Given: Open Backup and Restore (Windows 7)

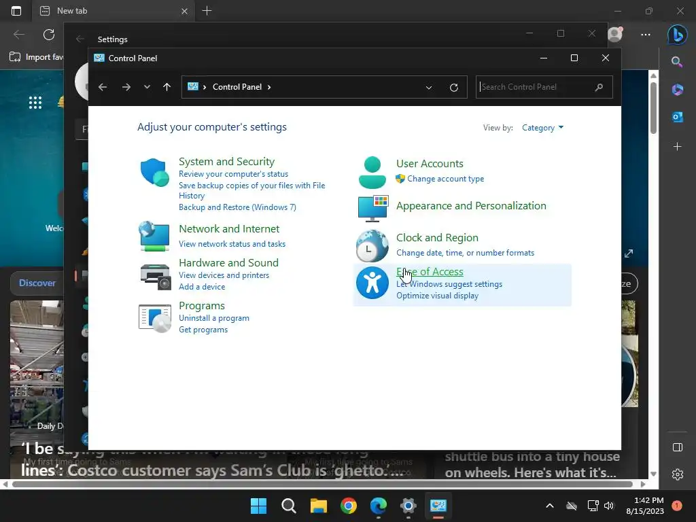Looking at the screenshot, I should click(237, 207).
